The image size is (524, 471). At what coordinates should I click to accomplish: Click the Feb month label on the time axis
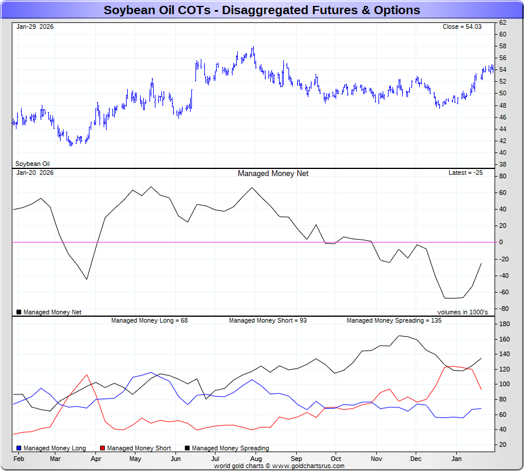[x=18, y=458]
